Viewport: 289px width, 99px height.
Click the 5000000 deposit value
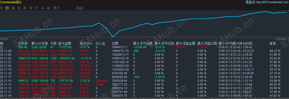[x=101, y=81]
